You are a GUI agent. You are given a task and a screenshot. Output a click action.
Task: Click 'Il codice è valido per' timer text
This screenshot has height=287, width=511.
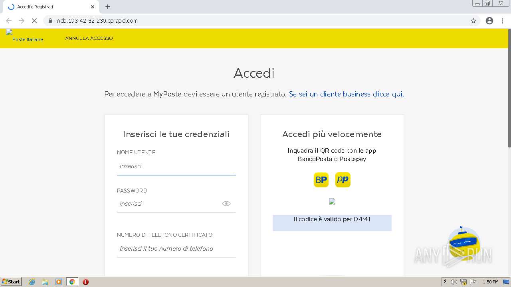(x=332, y=219)
